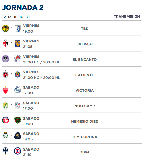Open the Pumas UNAM logo
Screen dimensions: 145x164
click(18, 136)
